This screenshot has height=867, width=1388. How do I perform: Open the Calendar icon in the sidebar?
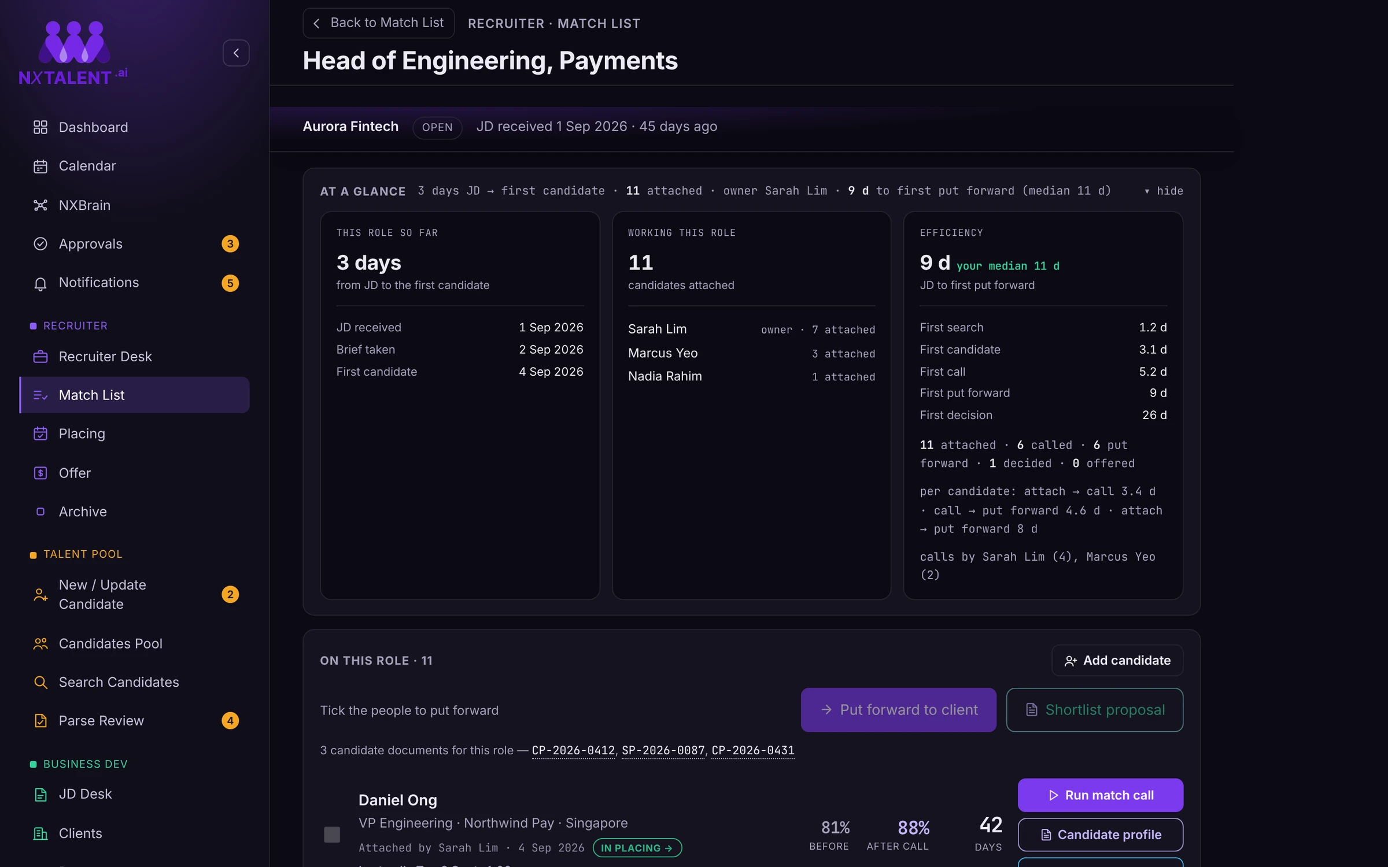40,166
